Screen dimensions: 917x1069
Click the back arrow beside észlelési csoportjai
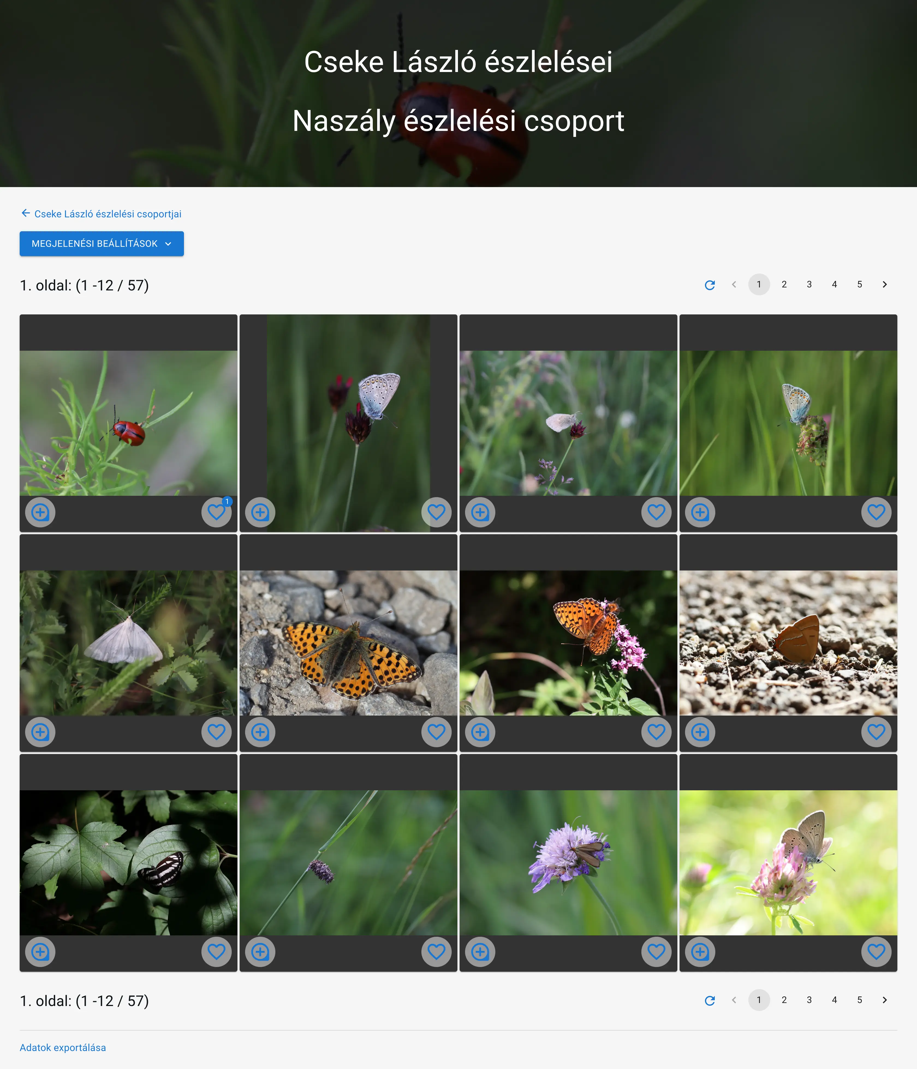coord(25,213)
